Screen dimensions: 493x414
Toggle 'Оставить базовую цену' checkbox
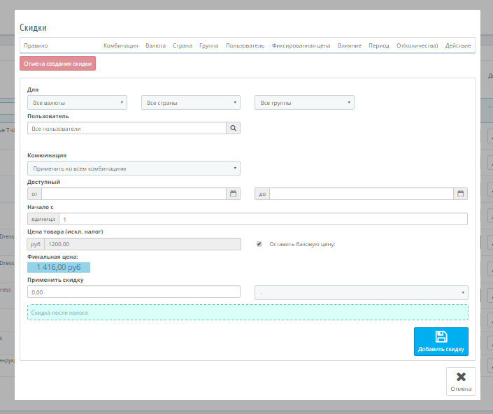point(259,244)
